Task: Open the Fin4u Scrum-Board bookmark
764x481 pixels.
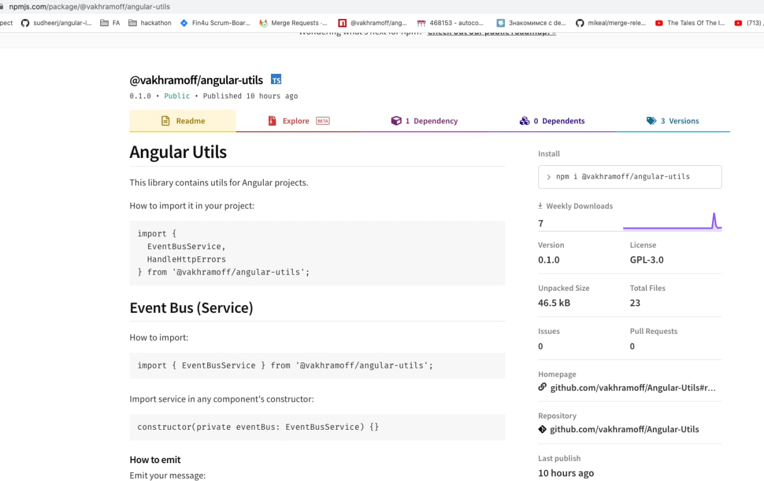Action: (x=215, y=23)
